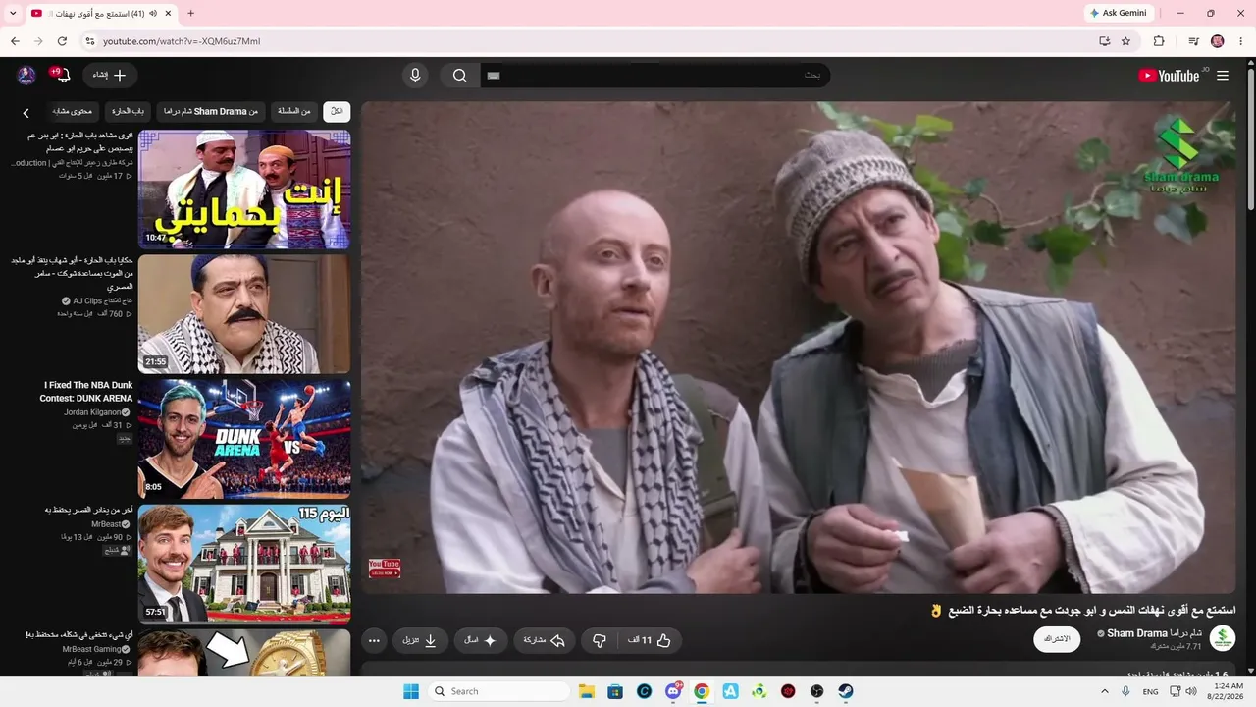Open the volume icon in system tray

click(1191, 691)
